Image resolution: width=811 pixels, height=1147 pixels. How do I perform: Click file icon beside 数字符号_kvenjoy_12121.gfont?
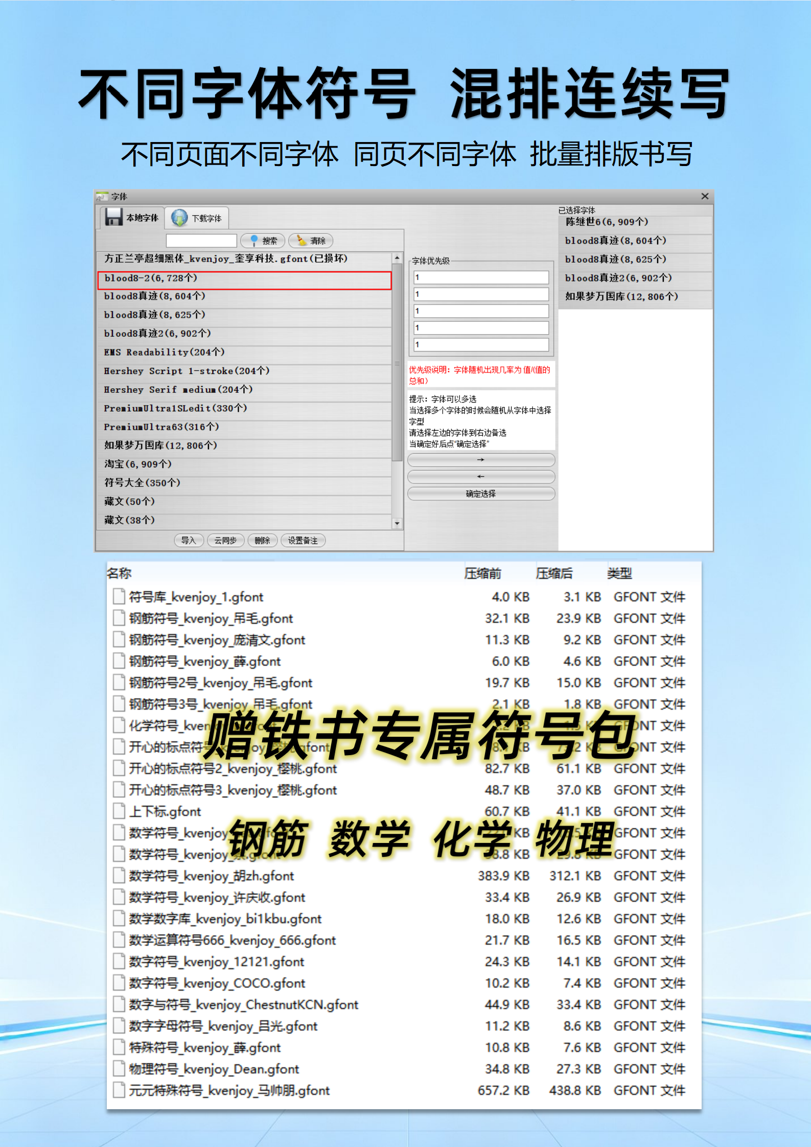click(119, 961)
